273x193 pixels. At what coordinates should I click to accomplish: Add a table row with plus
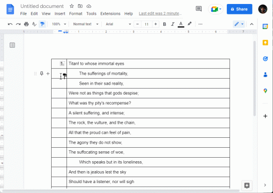(48, 74)
